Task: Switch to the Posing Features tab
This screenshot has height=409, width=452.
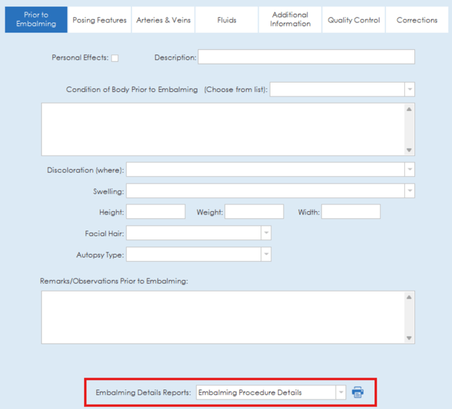Action: 99,20
